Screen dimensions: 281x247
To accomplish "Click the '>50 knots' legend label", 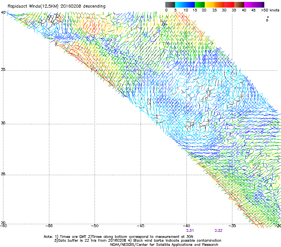I will (x=270, y=10).
